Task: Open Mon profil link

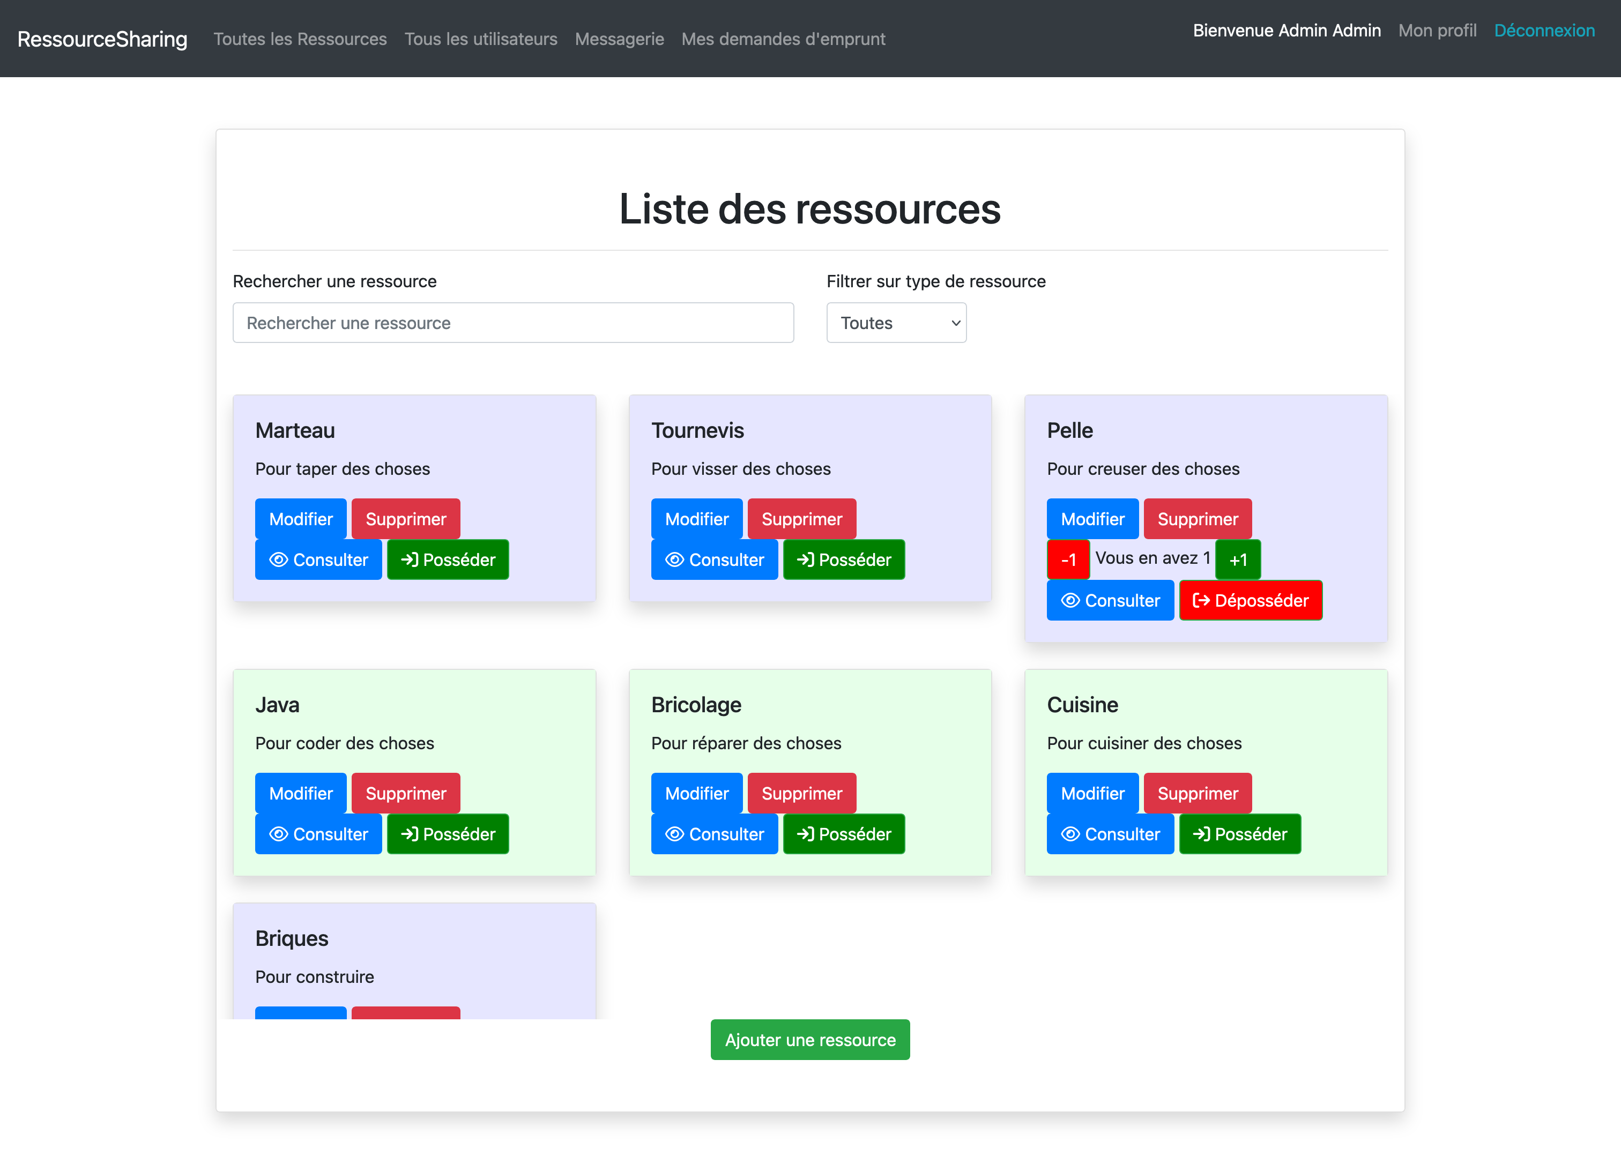Action: [x=1437, y=30]
